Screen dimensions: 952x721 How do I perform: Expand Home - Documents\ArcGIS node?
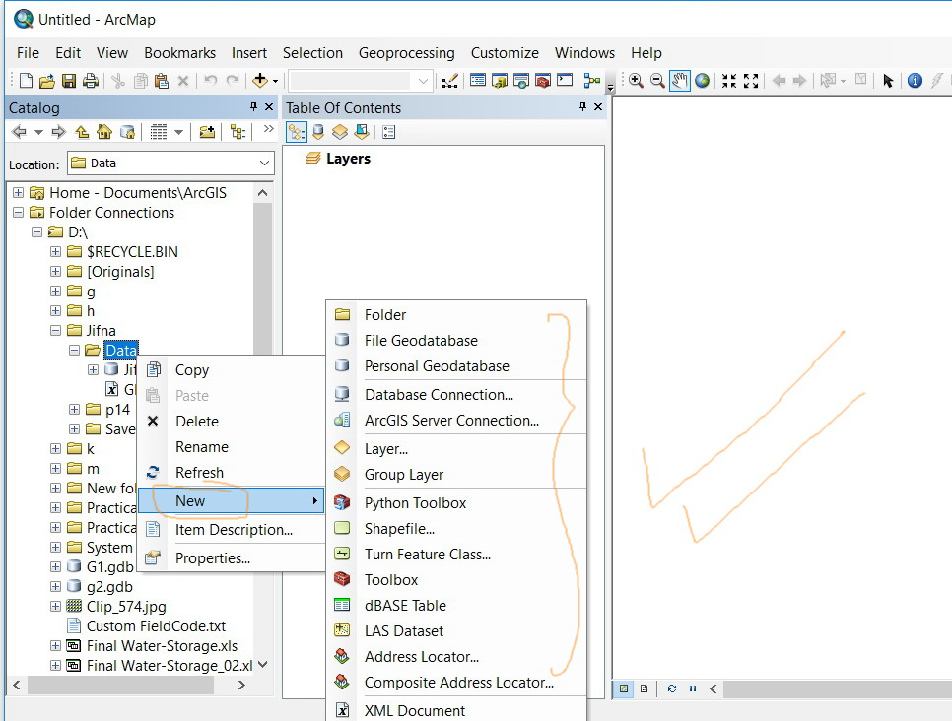18,192
